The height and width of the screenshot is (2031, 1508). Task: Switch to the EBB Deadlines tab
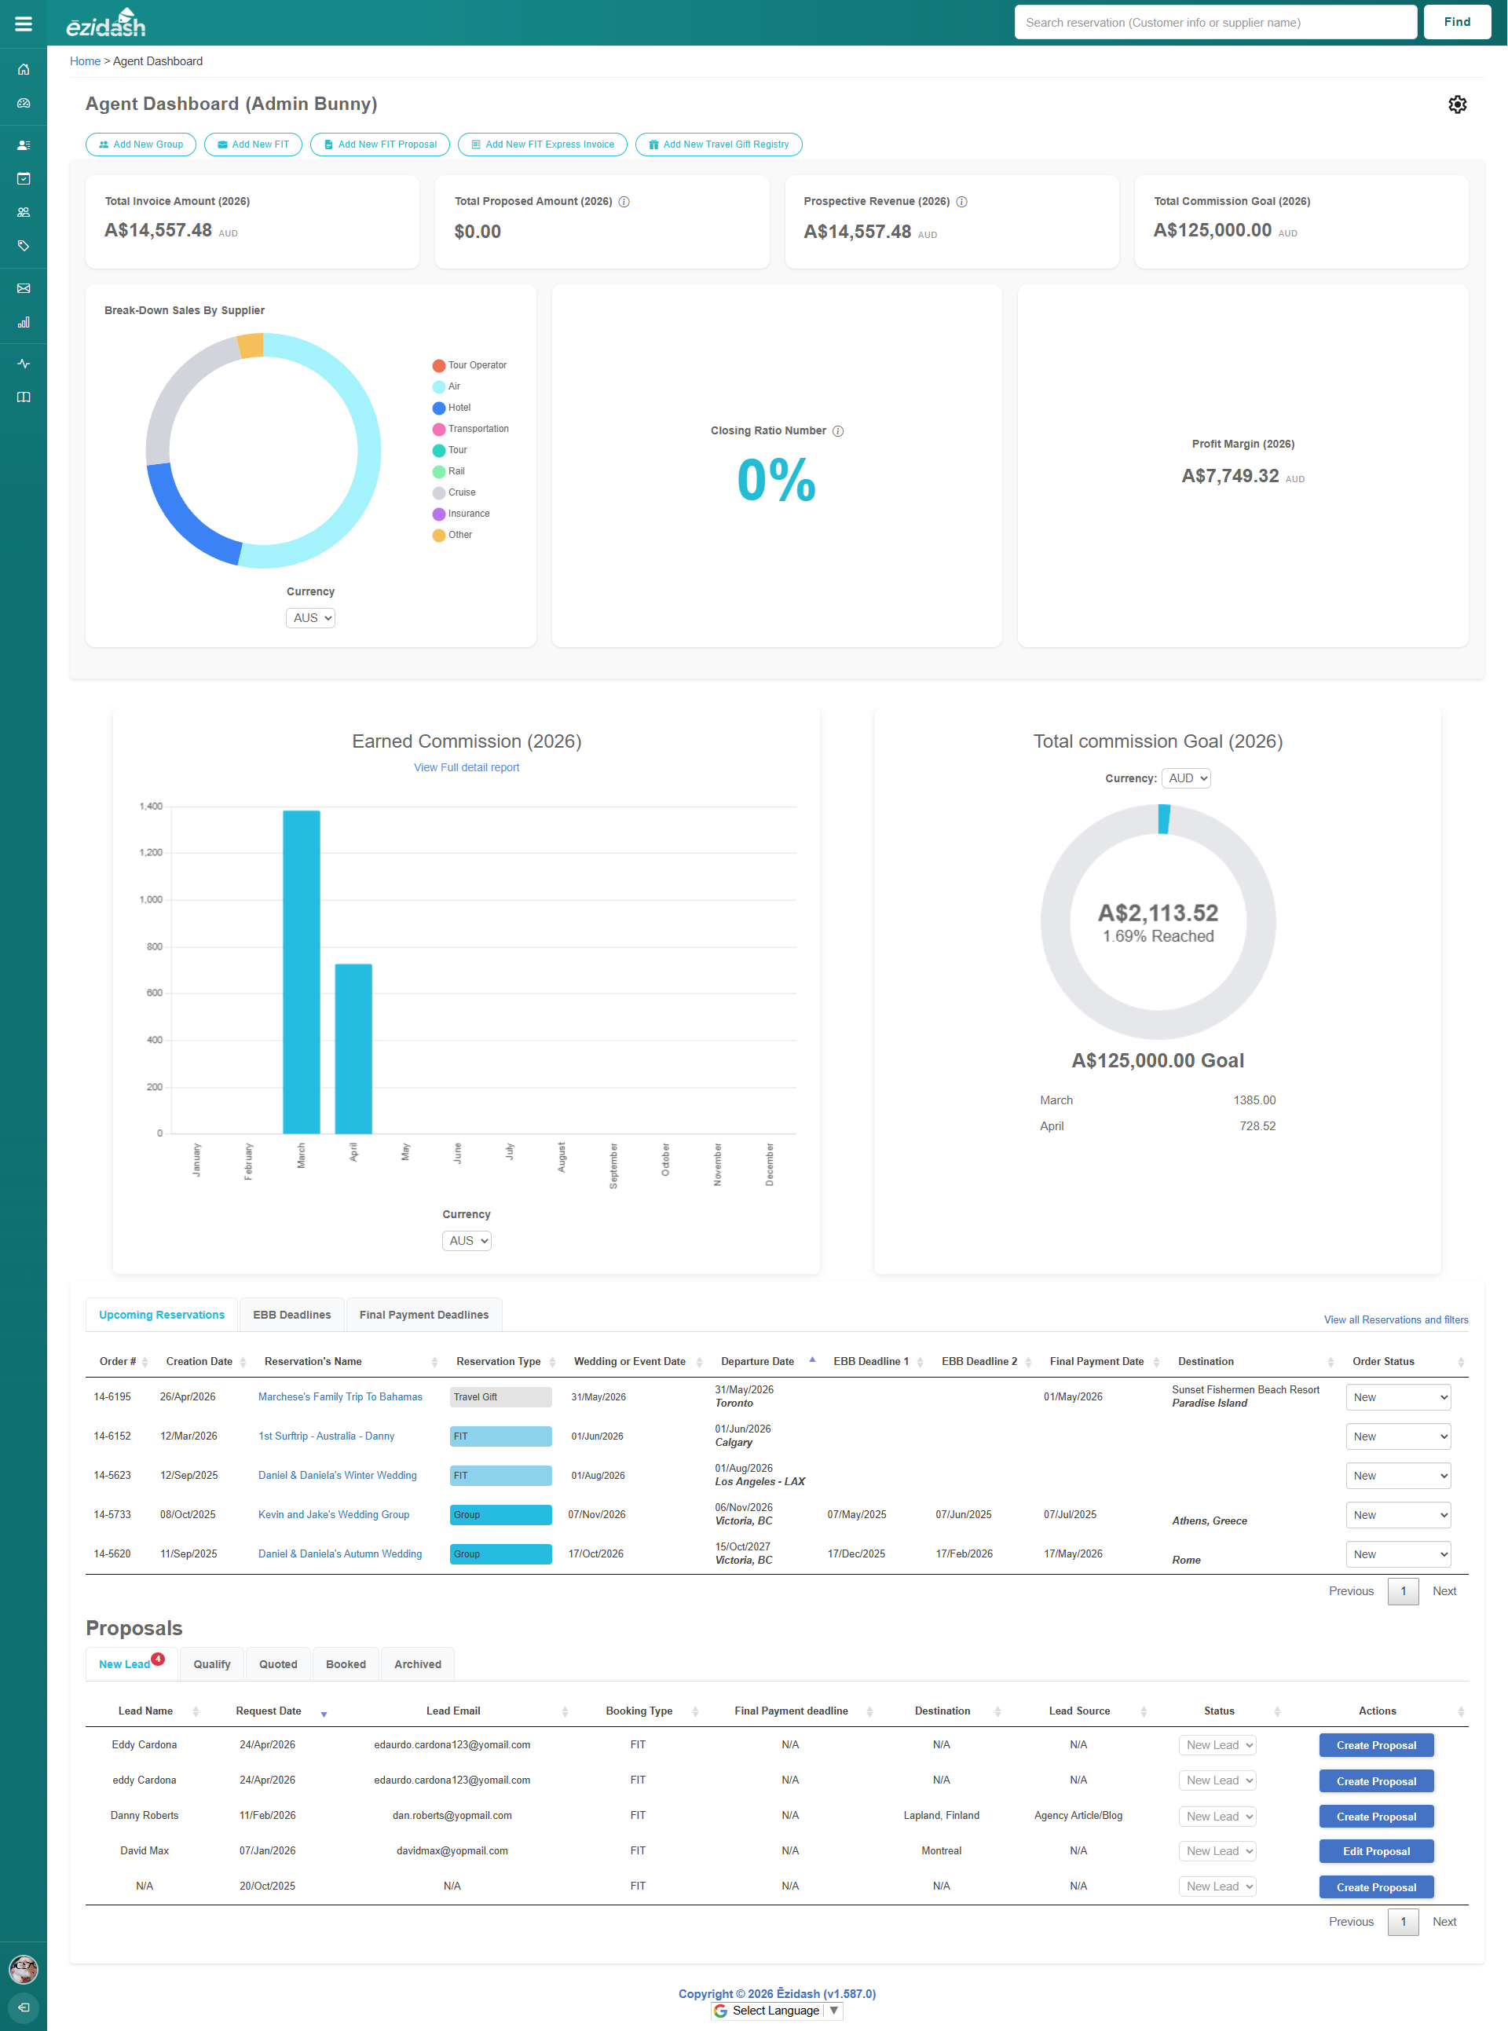[292, 1316]
